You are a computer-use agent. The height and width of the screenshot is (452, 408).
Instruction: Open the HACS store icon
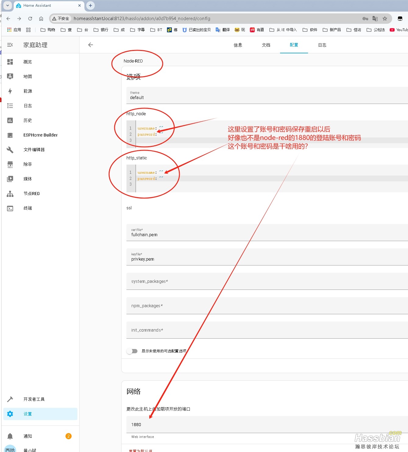click(x=10, y=164)
